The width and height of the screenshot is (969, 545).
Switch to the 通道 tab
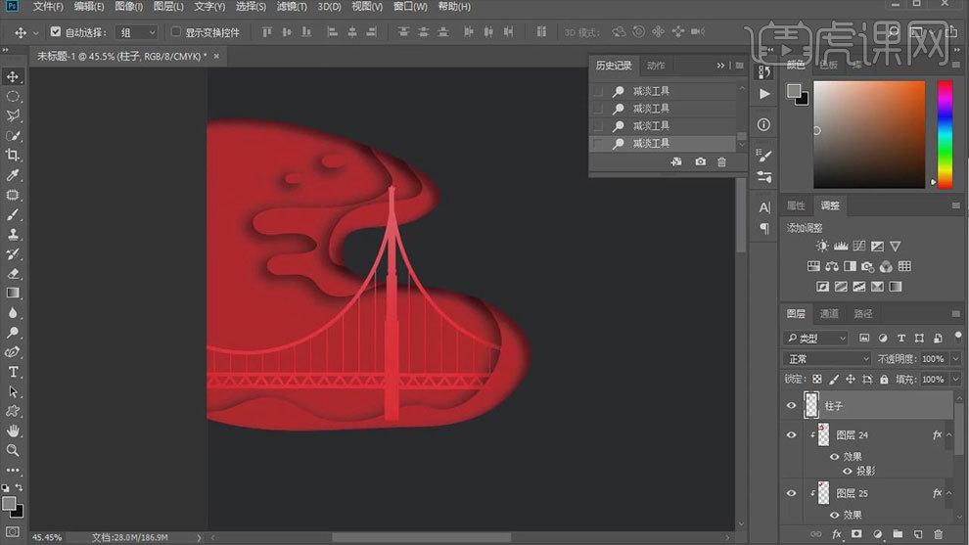(x=829, y=314)
